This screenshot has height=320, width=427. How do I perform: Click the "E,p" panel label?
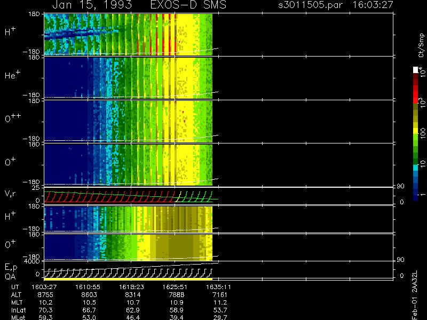[11, 267]
